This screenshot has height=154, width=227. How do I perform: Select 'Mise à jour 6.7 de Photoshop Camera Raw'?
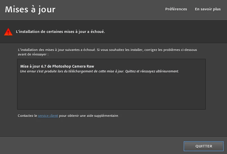pos(57,66)
